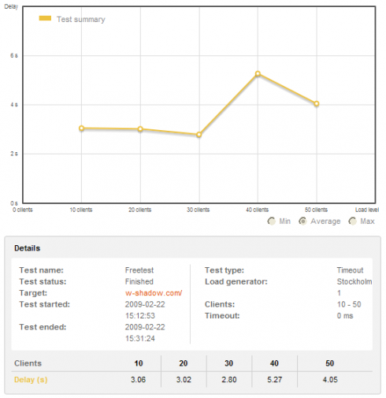Click the 15:12:53 start time
Image resolution: width=386 pixels, height=398 pixels.
(140, 315)
